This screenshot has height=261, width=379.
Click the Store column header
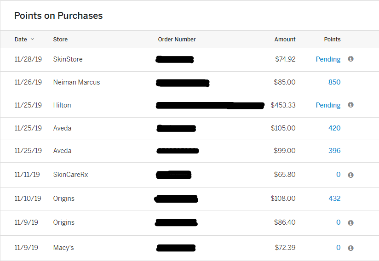pyautogui.click(x=60, y=40)
